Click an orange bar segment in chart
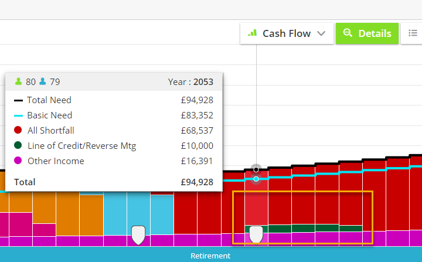This screenshot has width=422, height=262. point(68,214)
